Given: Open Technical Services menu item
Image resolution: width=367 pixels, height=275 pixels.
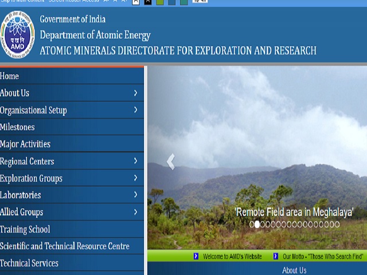Looking at the screenshot, I should 72,263.
